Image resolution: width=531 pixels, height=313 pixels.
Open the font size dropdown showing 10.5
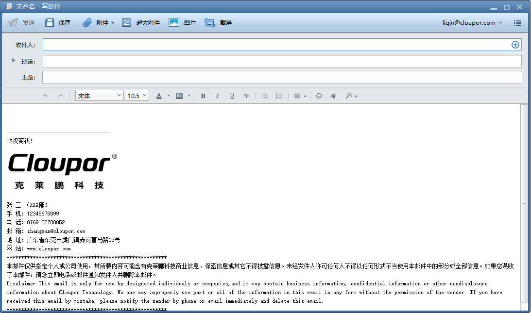point(137,96)
